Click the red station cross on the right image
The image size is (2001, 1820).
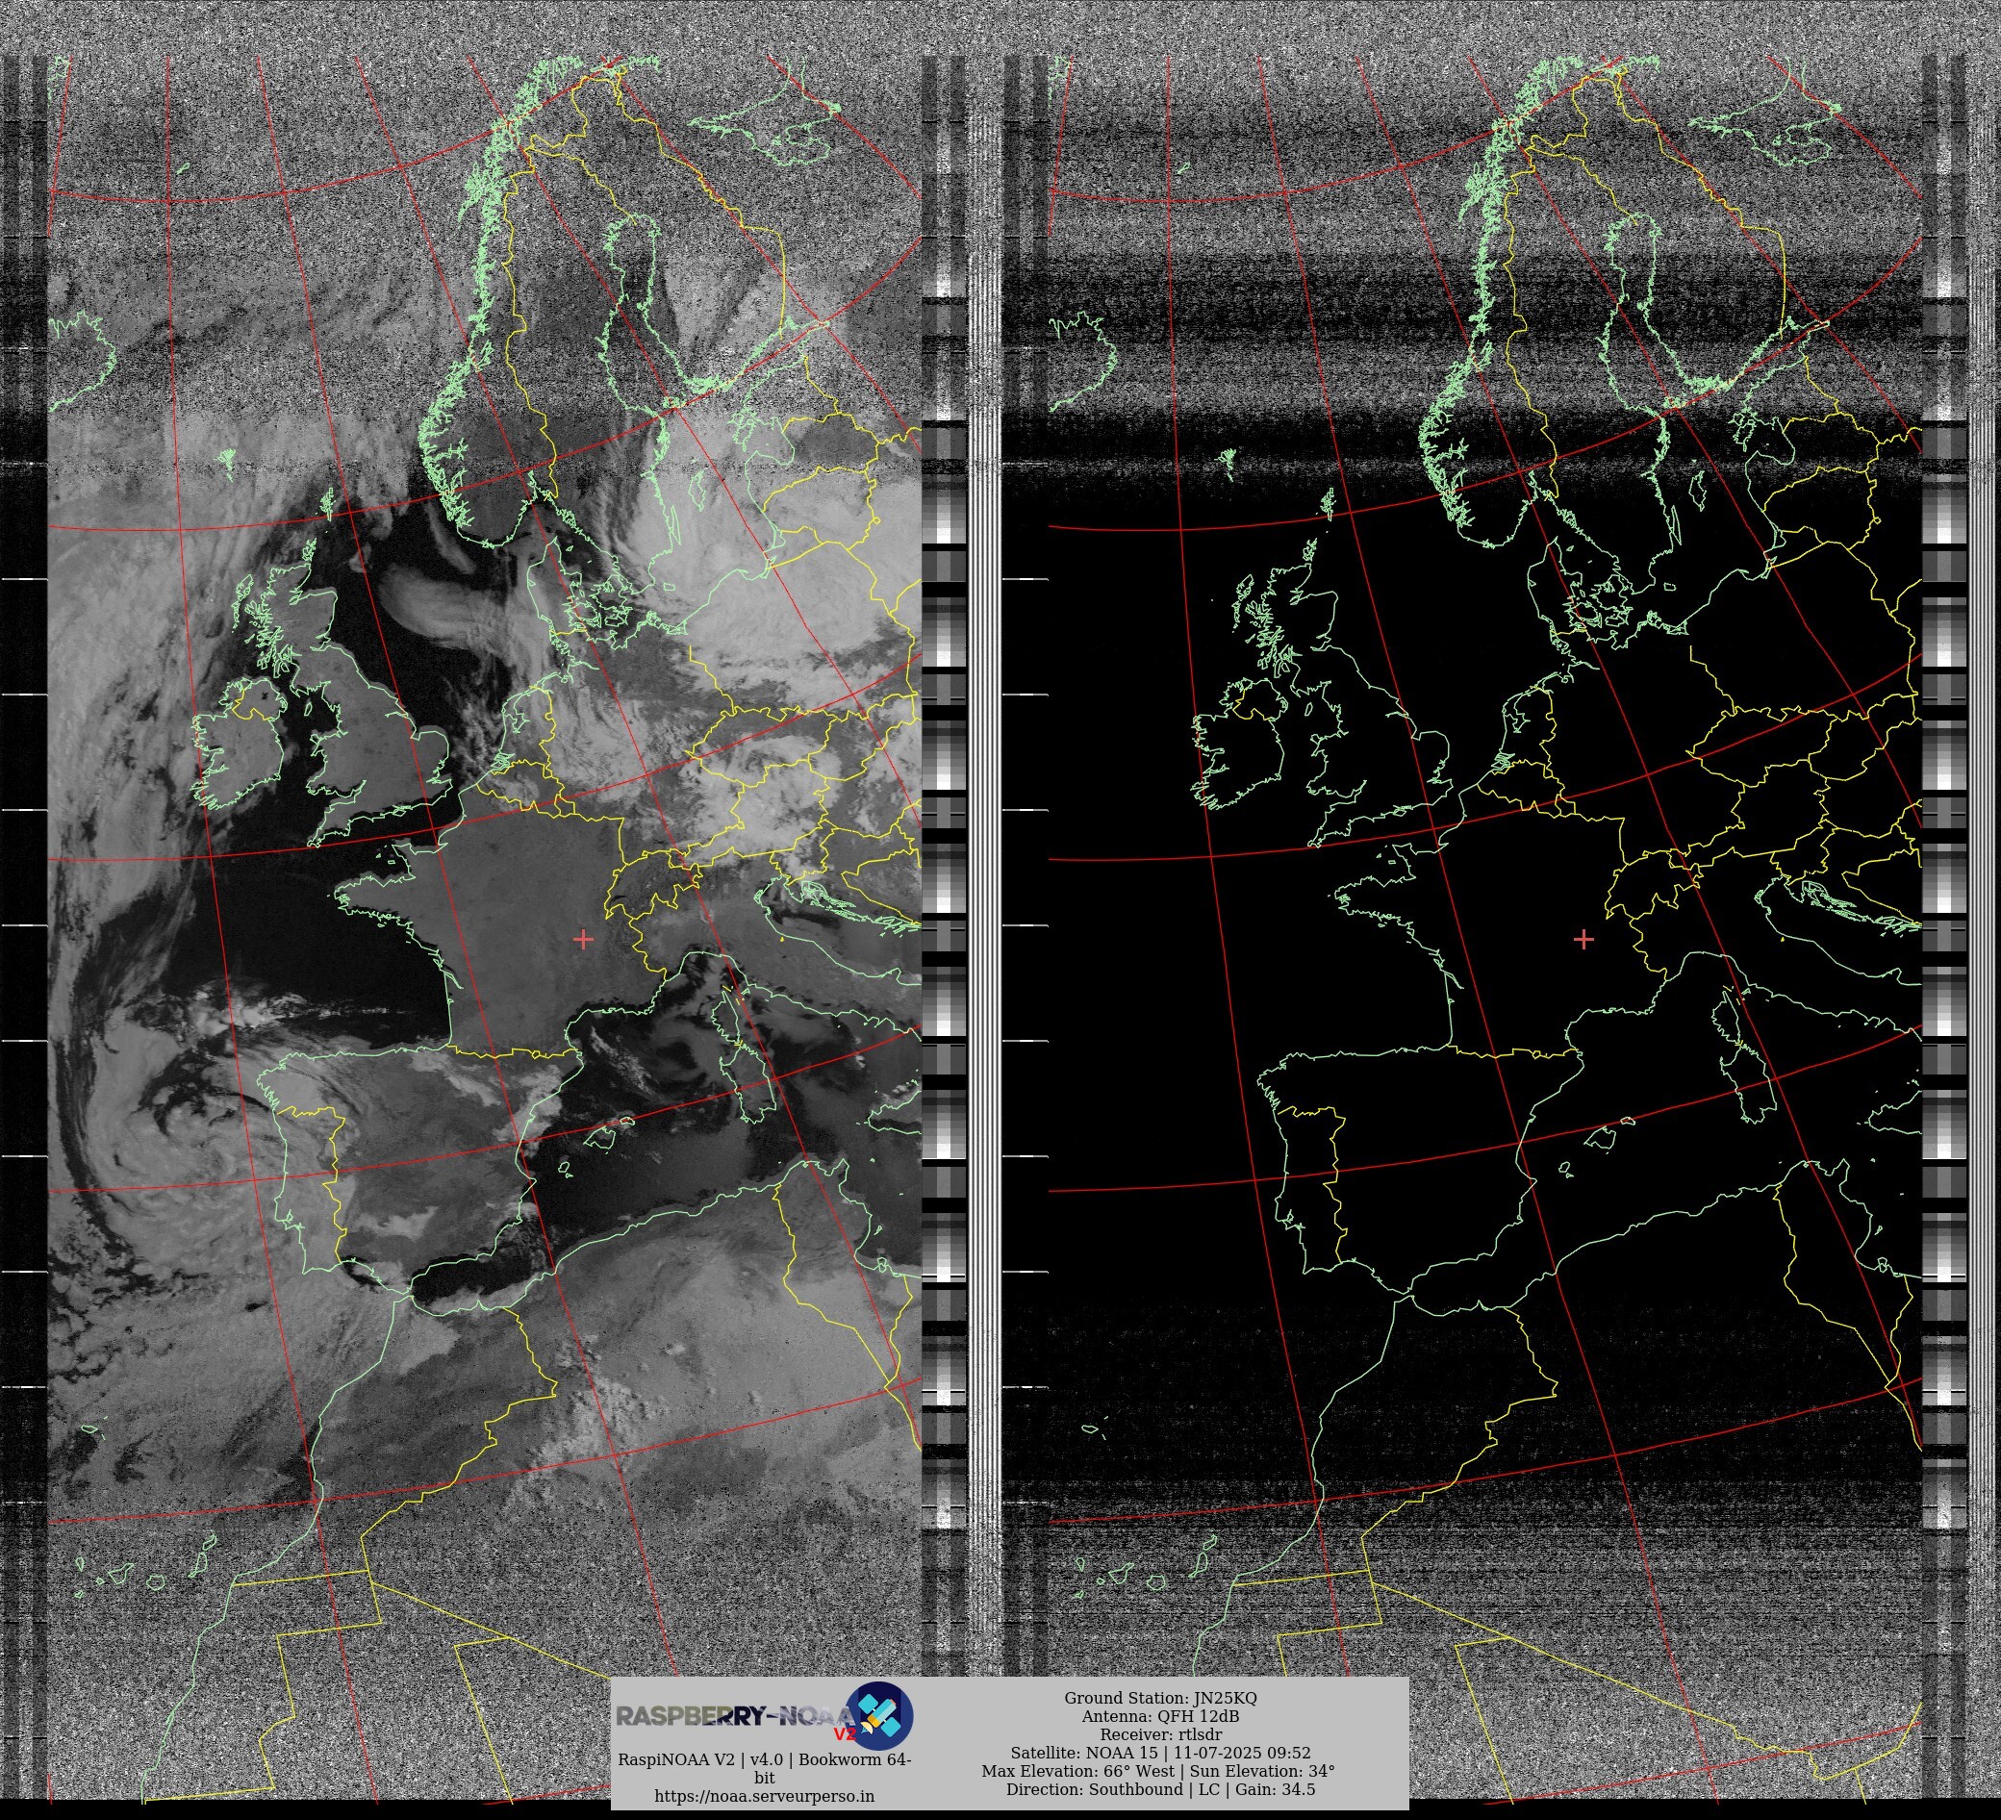click(1583, 939)
